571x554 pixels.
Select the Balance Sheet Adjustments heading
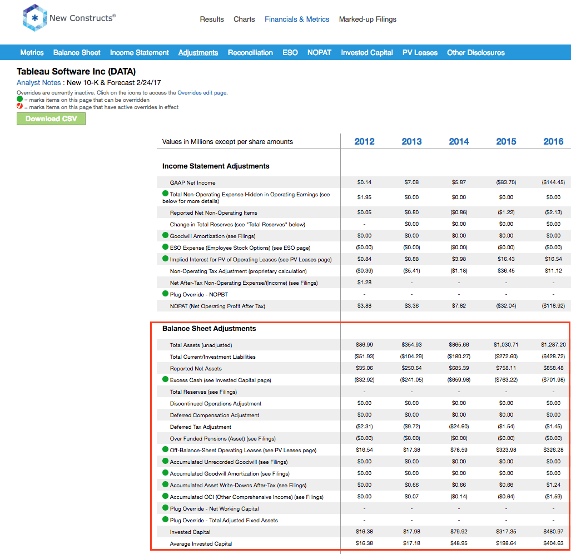click(209, 329)
